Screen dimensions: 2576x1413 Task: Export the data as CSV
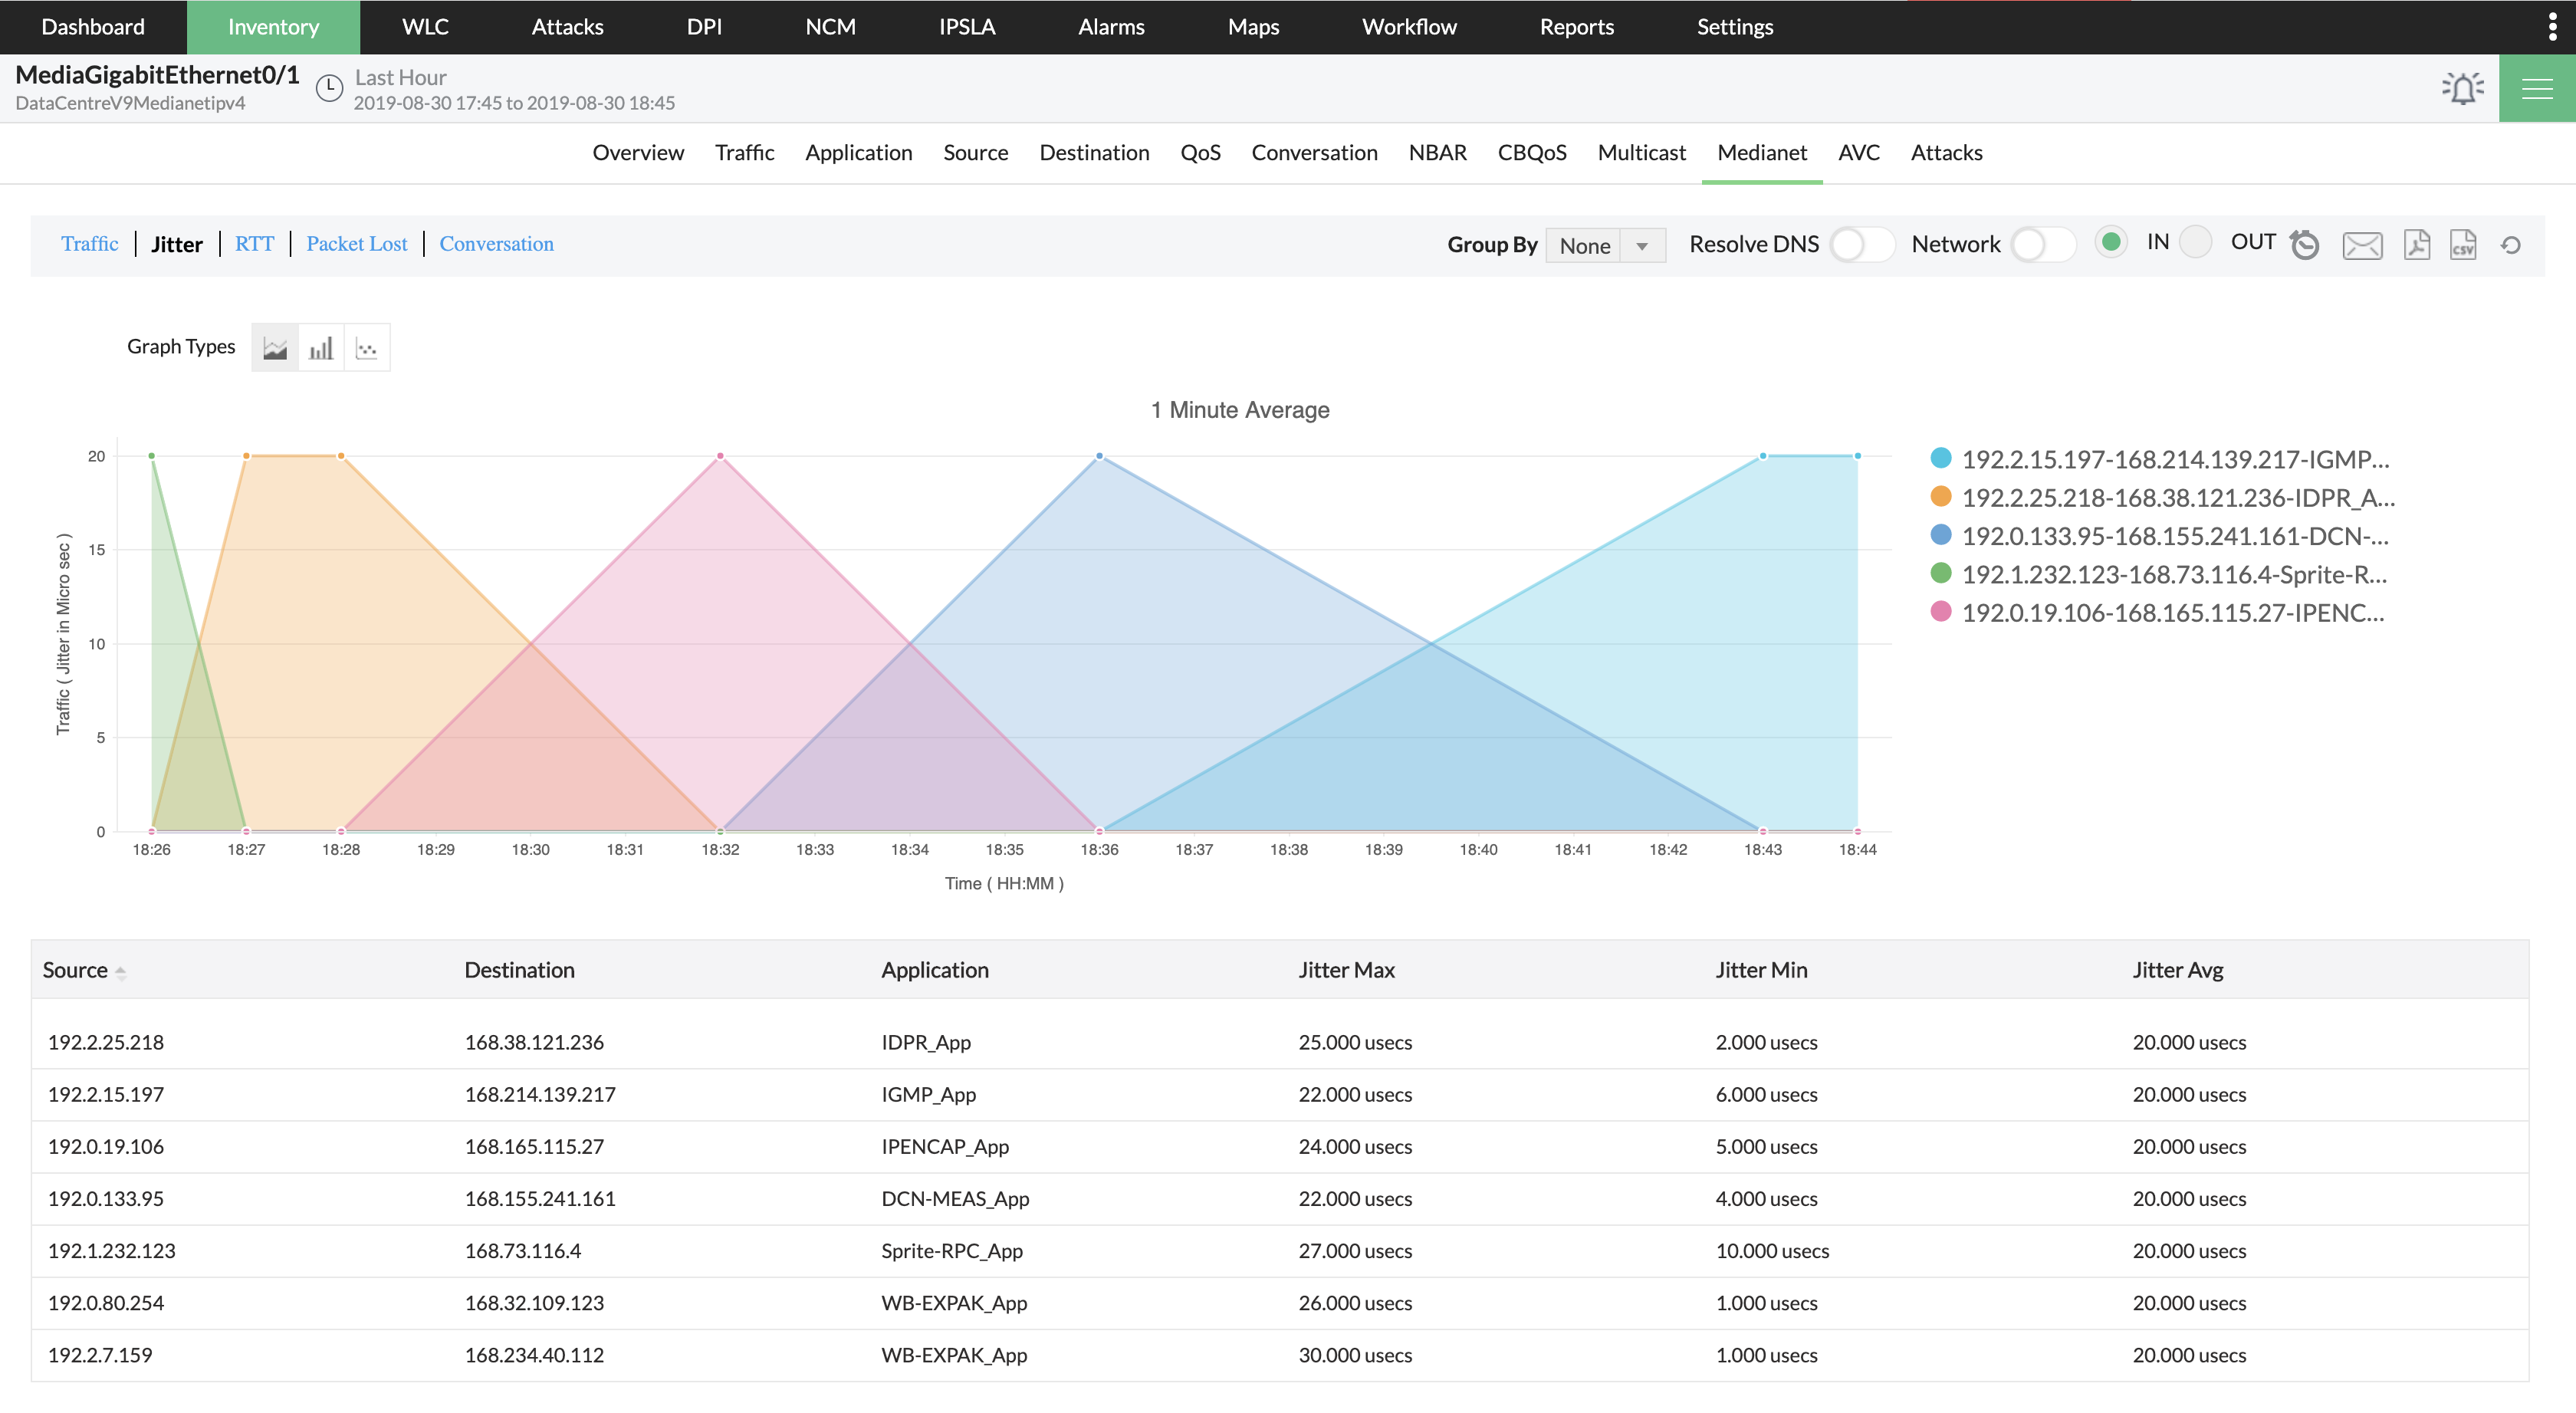(2463, 244)
